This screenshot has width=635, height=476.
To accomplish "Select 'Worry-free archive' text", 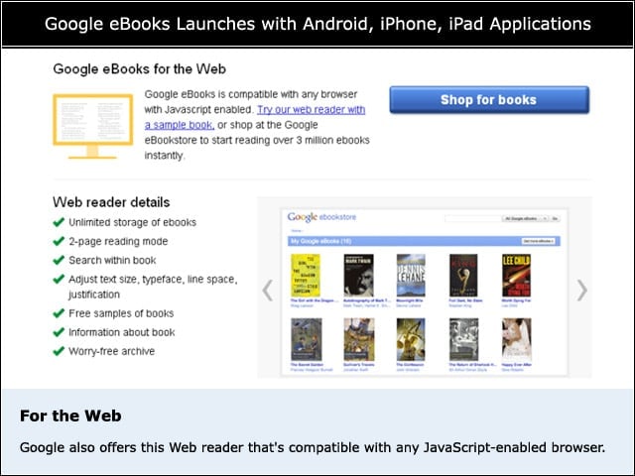I will (x=112, y=351).
